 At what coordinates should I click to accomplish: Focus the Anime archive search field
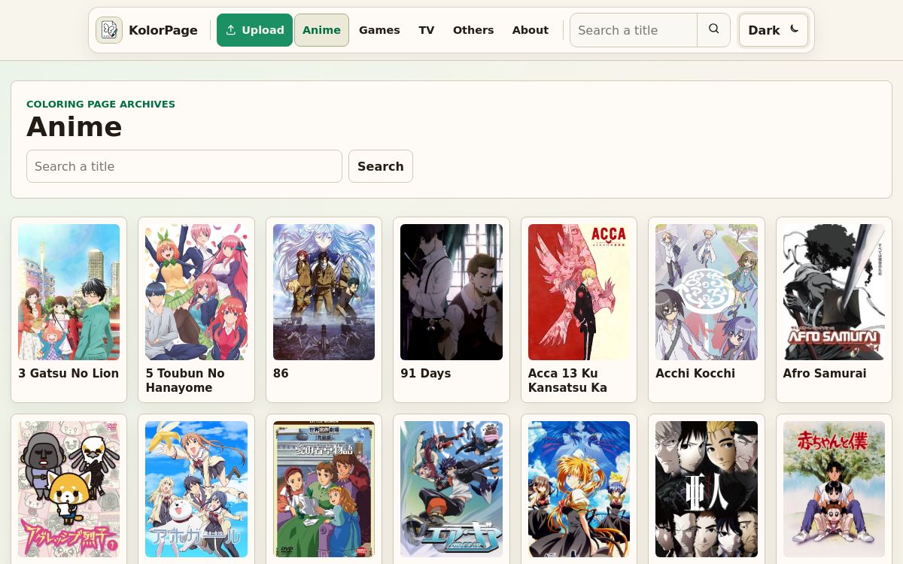tap(184, 166)
